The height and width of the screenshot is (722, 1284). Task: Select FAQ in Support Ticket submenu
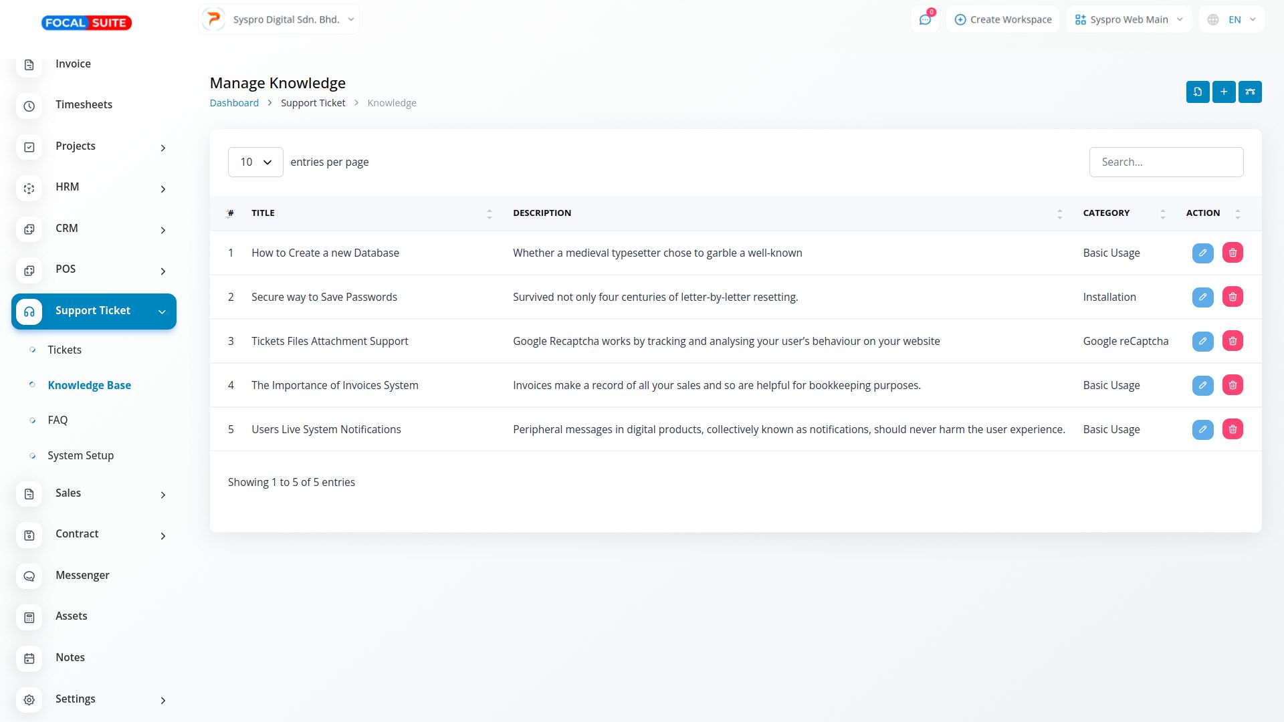coord(58,420)
